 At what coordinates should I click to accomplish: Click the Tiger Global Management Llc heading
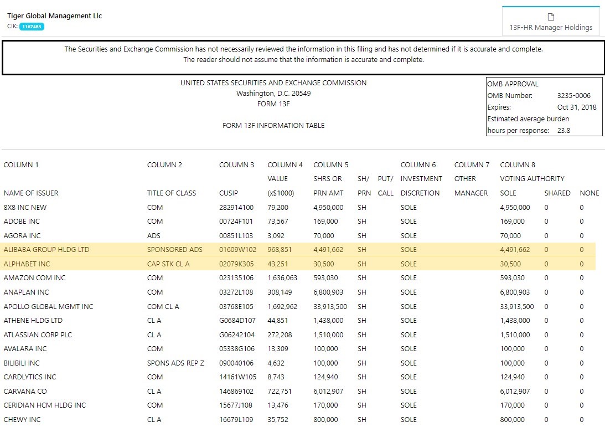(x=54, y=16)
